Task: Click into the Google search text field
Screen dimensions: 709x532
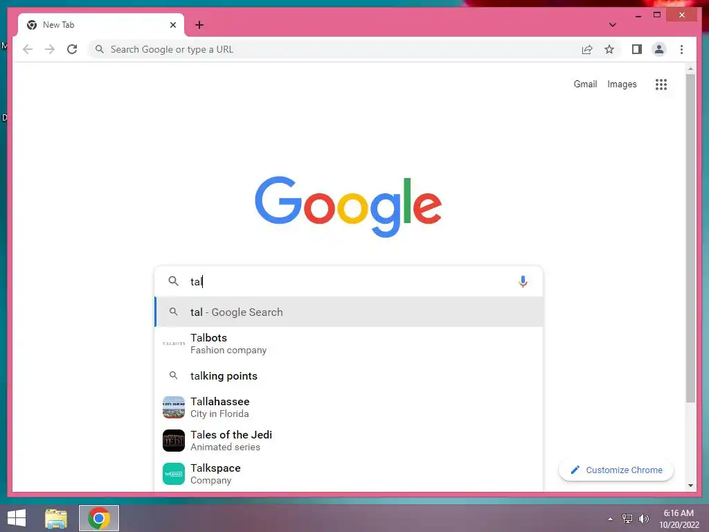Action: [348, 281]
